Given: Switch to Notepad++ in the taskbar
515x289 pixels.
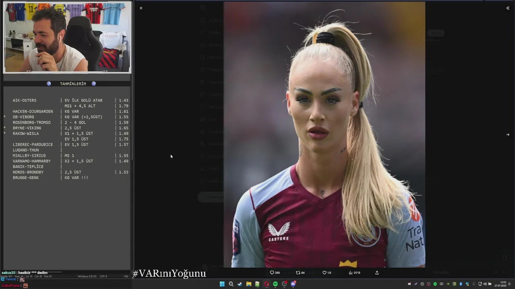Looking at the screenshot, I should click(257, 284).
